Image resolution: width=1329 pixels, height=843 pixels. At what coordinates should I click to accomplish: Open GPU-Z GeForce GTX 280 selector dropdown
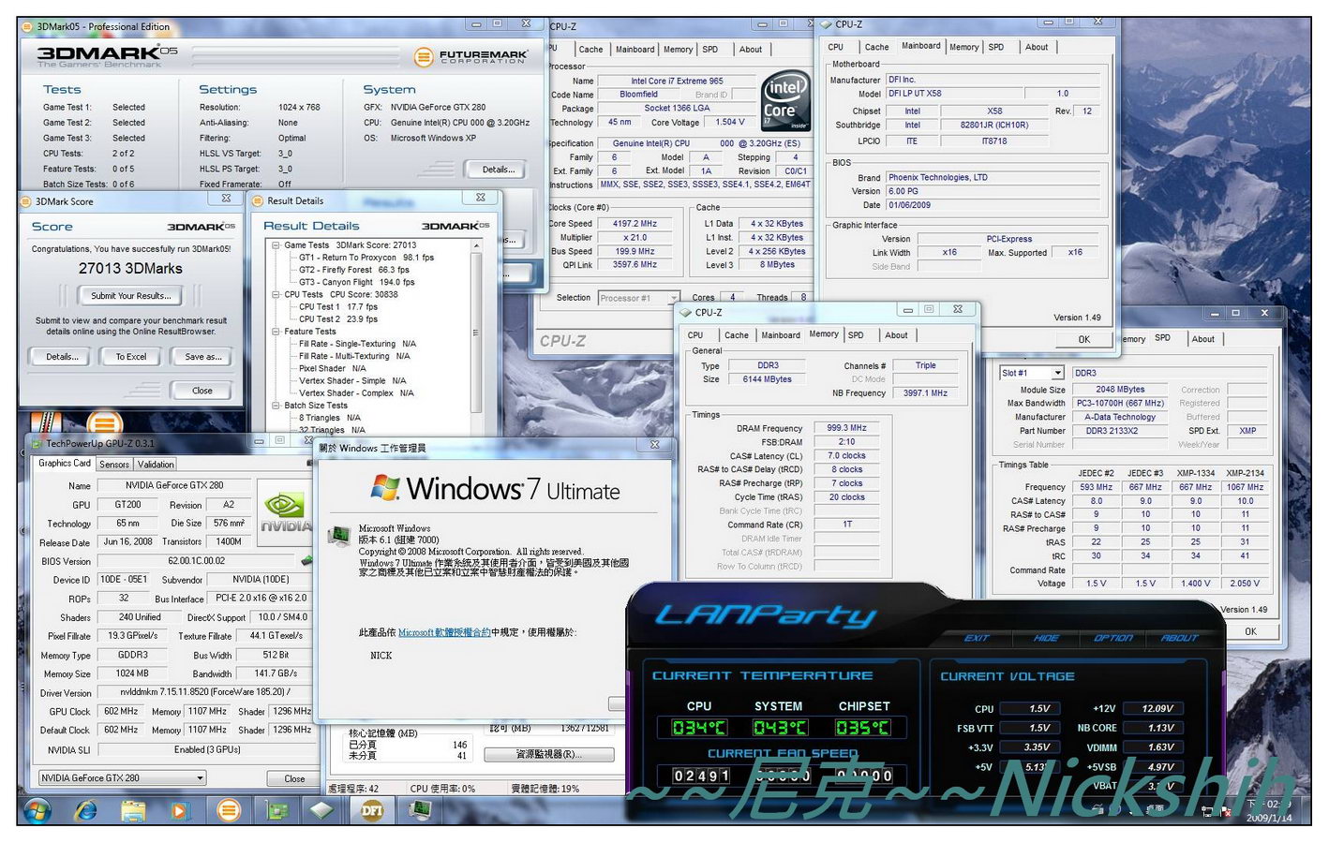(x=200, y=778)
